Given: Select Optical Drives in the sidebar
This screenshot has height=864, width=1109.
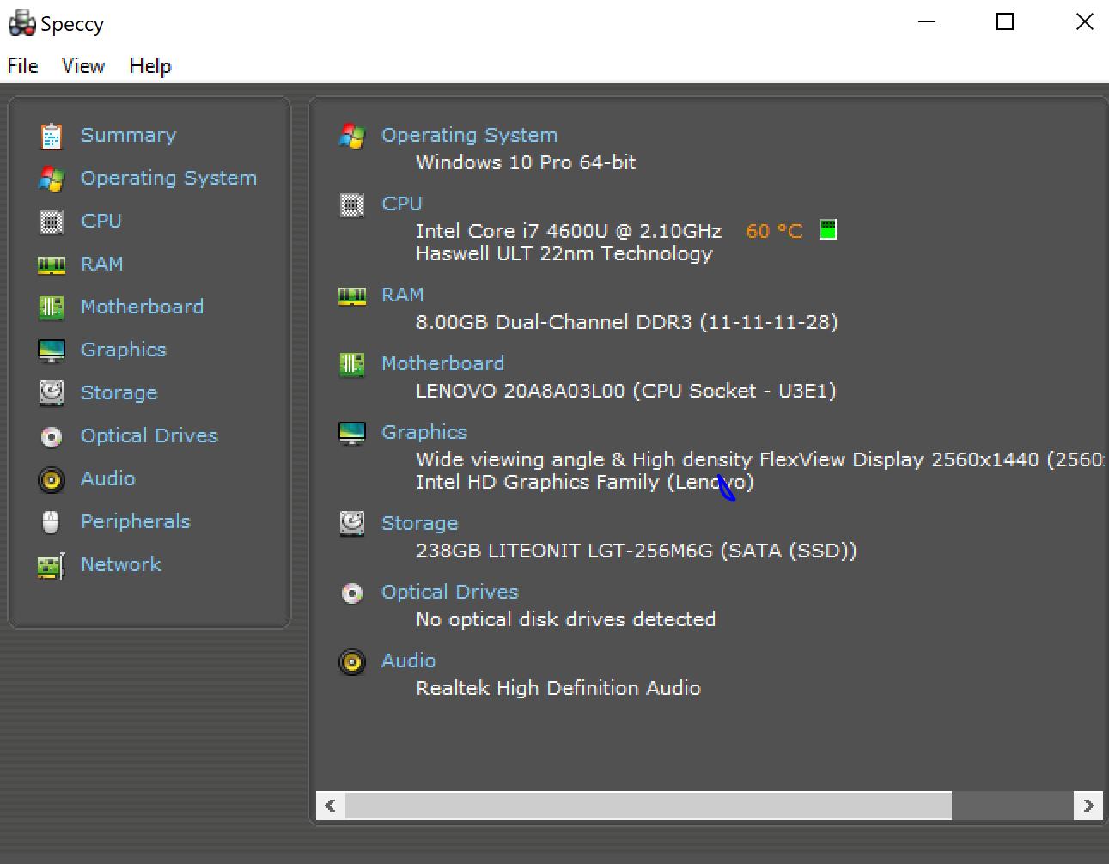Looking at the screenshot, I should pyautogui.click(x=149, y=435).
